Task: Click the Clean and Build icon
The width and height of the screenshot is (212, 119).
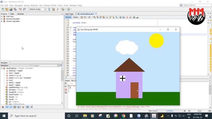Action: (x=53, y=9)
